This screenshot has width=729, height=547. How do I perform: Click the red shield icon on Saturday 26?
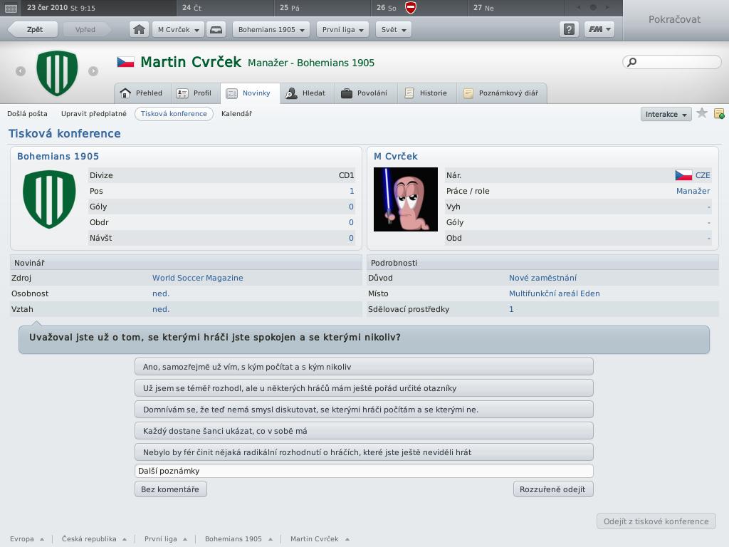point(411,8)
